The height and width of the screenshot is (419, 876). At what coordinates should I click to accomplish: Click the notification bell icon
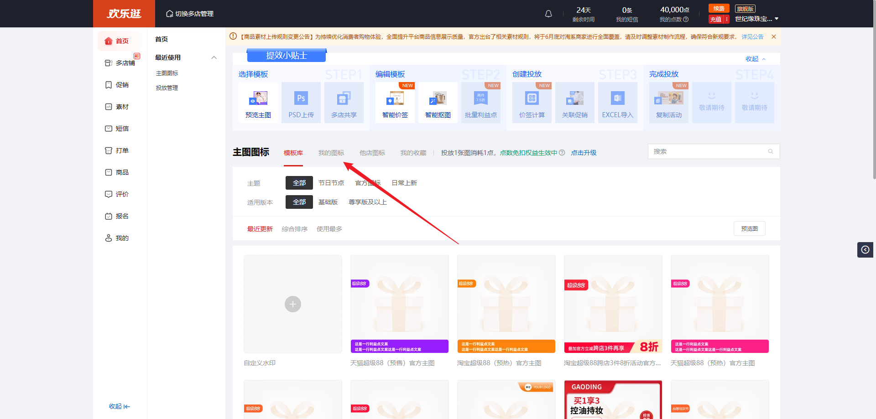point(548,14)
